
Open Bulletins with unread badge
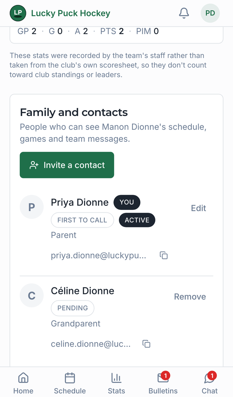tap(163, 383)
